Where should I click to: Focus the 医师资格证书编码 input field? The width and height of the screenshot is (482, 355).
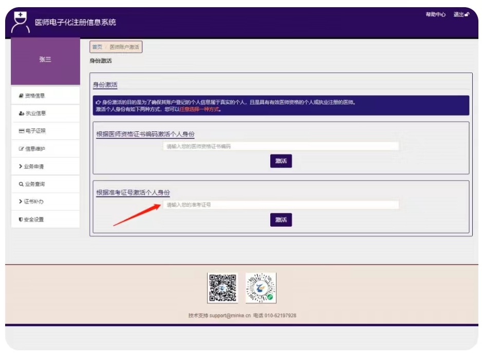[281, 146]
